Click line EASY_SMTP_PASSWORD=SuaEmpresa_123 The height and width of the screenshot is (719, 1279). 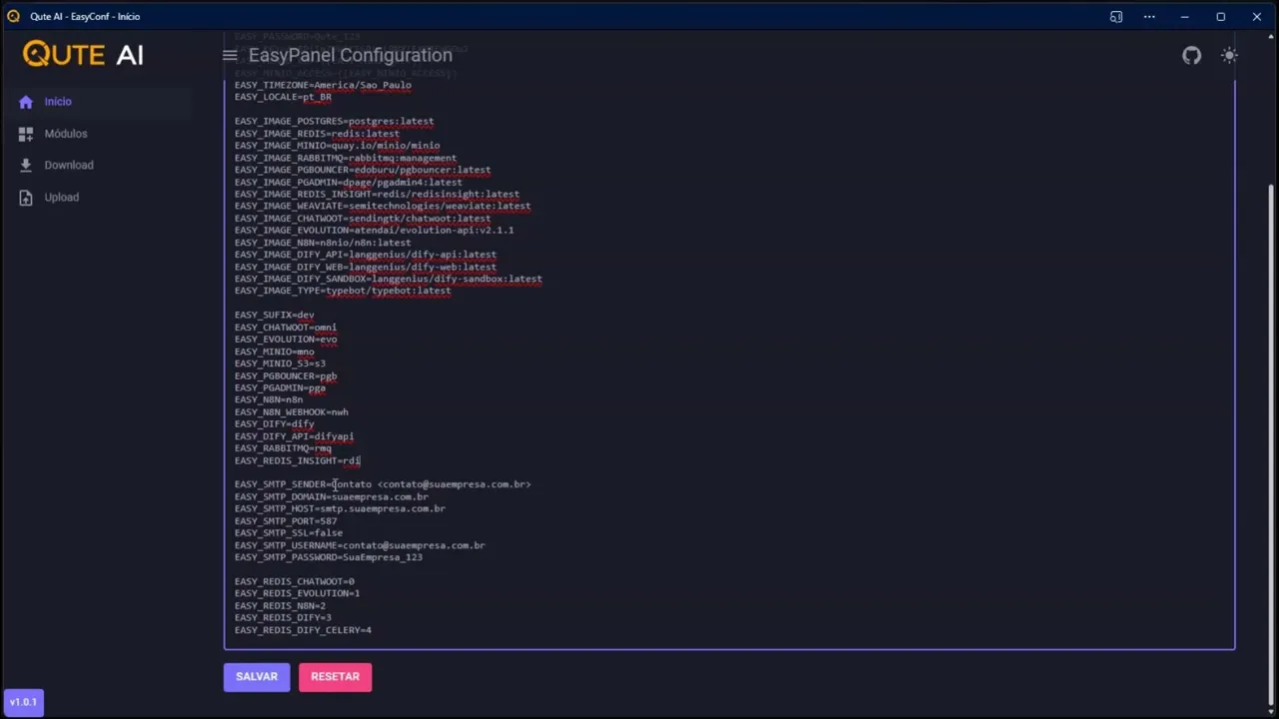(x=329, y=557)
